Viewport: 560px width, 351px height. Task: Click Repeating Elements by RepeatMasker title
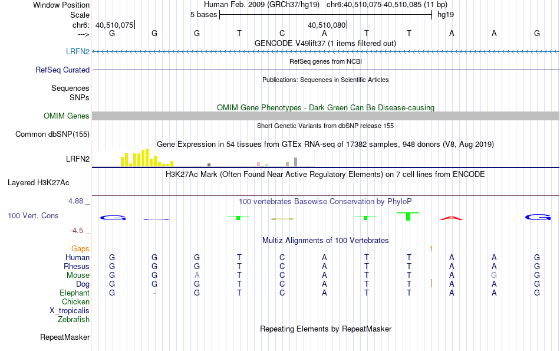click(x=325, y=329)
